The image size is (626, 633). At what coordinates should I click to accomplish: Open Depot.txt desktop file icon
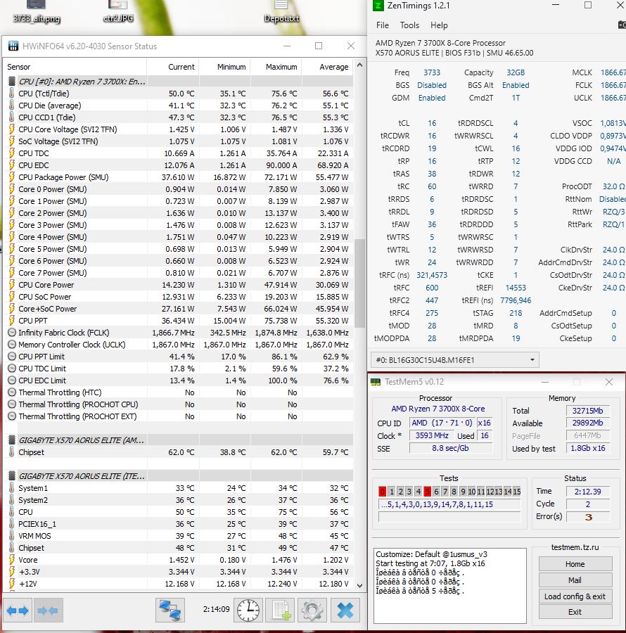click(x=281, y=11)
